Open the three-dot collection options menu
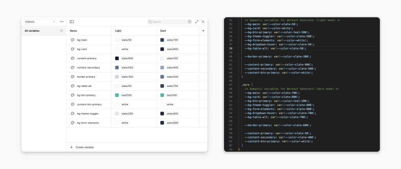The width and height of the screenshot is (401, 169). click(x=61, y=22)
